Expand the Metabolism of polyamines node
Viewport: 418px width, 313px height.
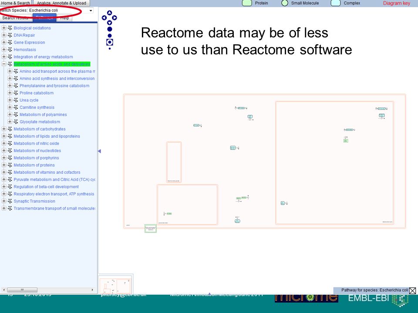coord(10,114)
